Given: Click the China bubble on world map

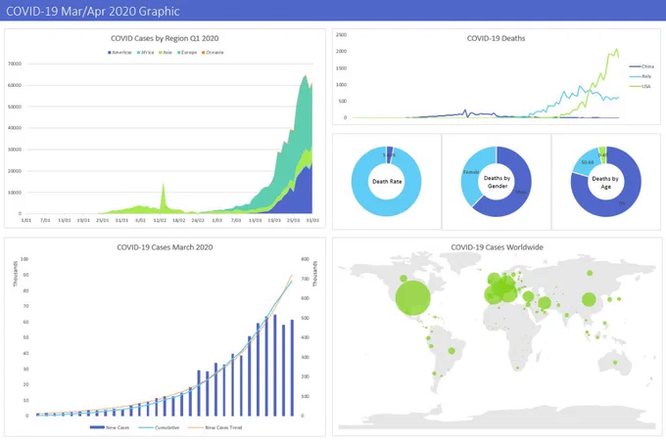Looking at the screenshot, I should tap(589, 300).
